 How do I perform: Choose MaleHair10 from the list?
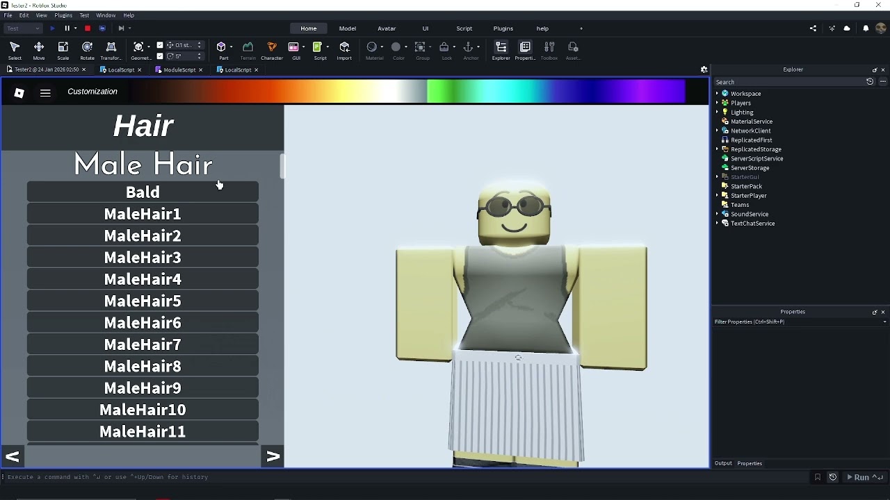tap(143, 410)
